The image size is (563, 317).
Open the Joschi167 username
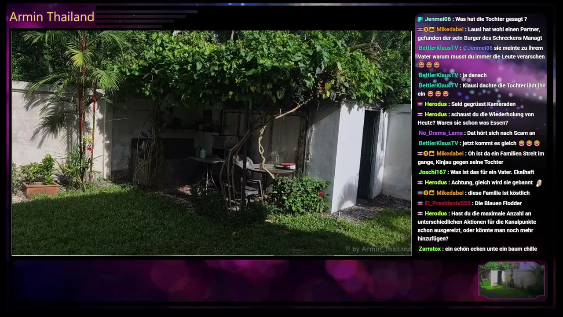432,172
